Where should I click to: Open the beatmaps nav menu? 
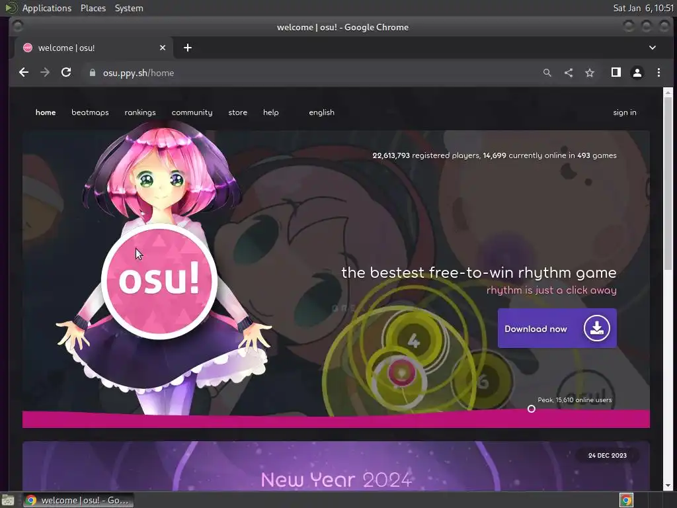90,112
